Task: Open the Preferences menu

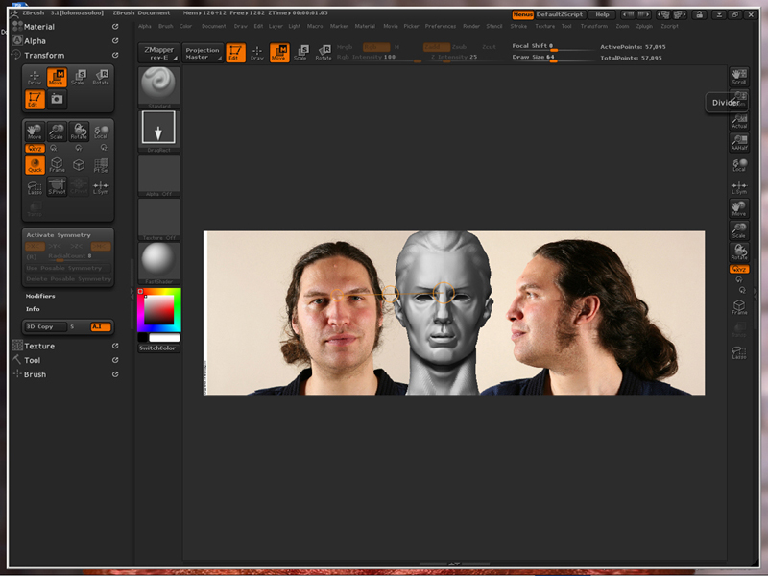Action: tap(441, 26)
